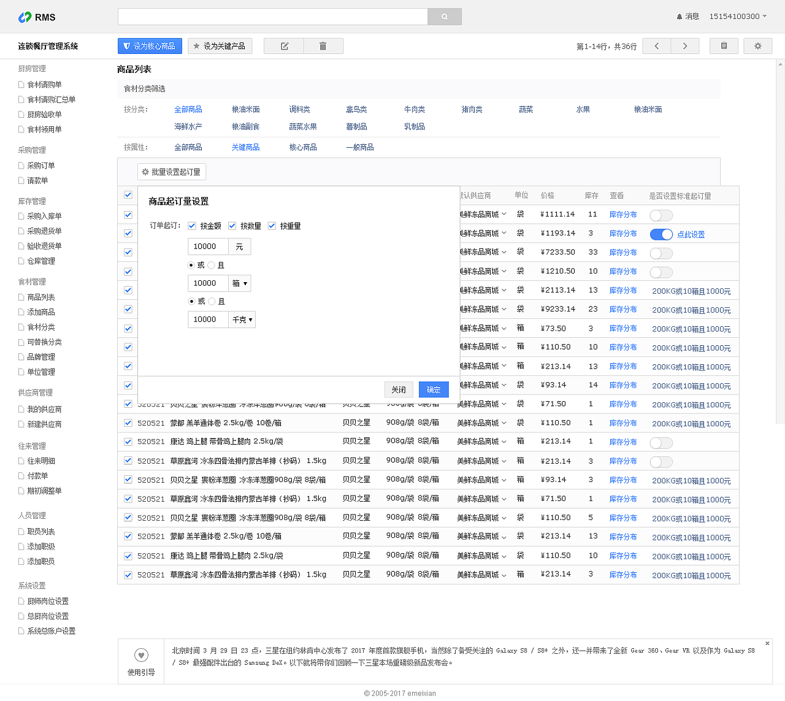Image resolution: width=785 pixels, height=701 pixels.
Task: Click 关闭 button in dialog
Action: (x=399, y=389)
